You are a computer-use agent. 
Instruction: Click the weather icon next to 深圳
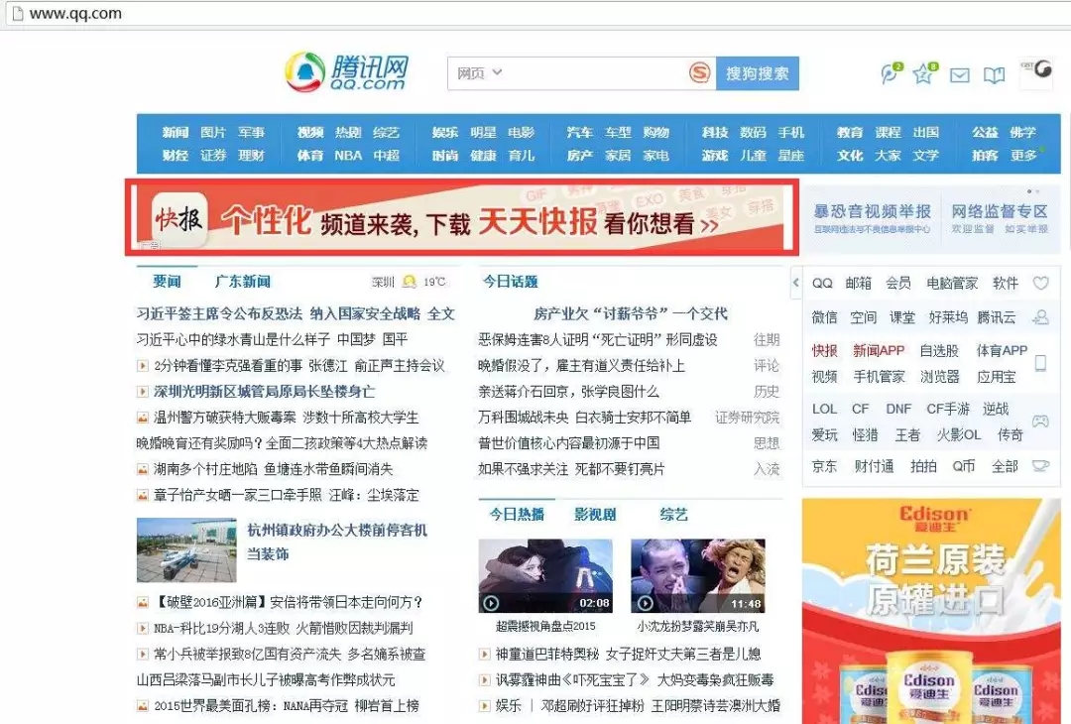[x=410, y=282]
